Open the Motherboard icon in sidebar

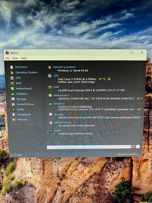point(12,89)
